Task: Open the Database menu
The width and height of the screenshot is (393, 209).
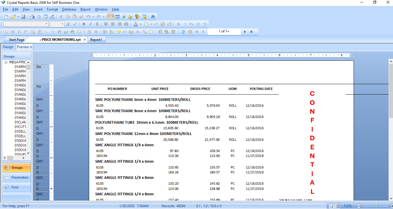Action: pos(69,9)
